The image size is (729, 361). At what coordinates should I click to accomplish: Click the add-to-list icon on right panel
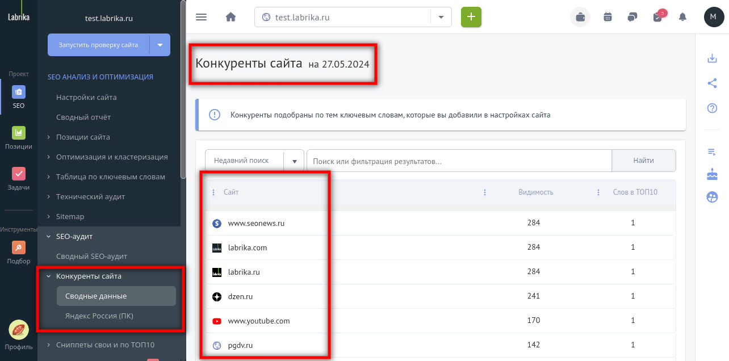712,152
